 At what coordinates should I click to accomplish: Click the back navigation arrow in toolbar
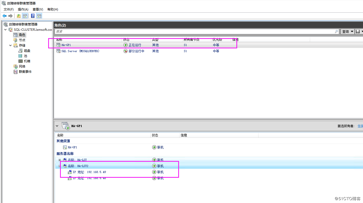(x=4, y=16)
